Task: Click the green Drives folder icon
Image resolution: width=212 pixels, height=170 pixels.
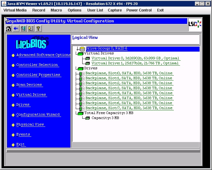Action: pos(80,69)
